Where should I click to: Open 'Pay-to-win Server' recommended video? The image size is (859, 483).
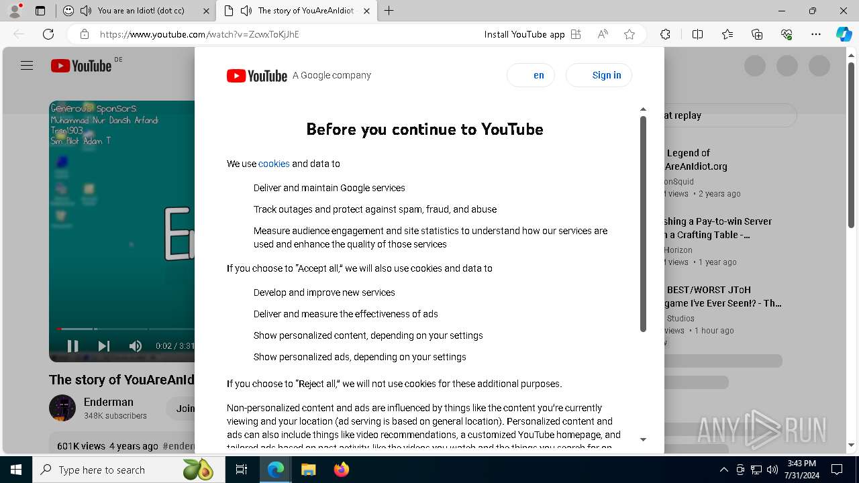[718, 228]
